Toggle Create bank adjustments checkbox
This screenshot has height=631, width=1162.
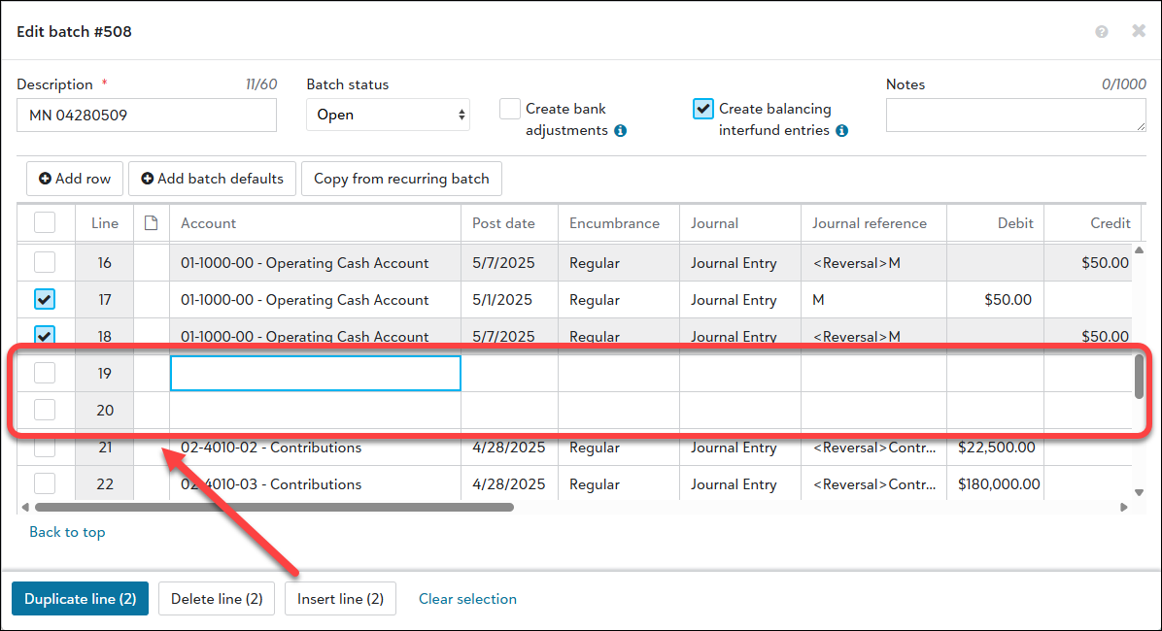(510, 109)
